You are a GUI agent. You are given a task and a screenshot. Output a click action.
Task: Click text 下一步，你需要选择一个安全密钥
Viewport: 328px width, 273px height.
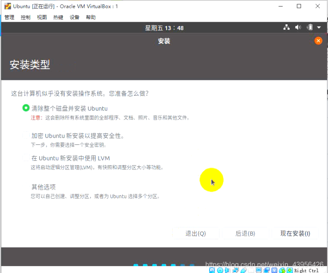(x=68, y=145)
